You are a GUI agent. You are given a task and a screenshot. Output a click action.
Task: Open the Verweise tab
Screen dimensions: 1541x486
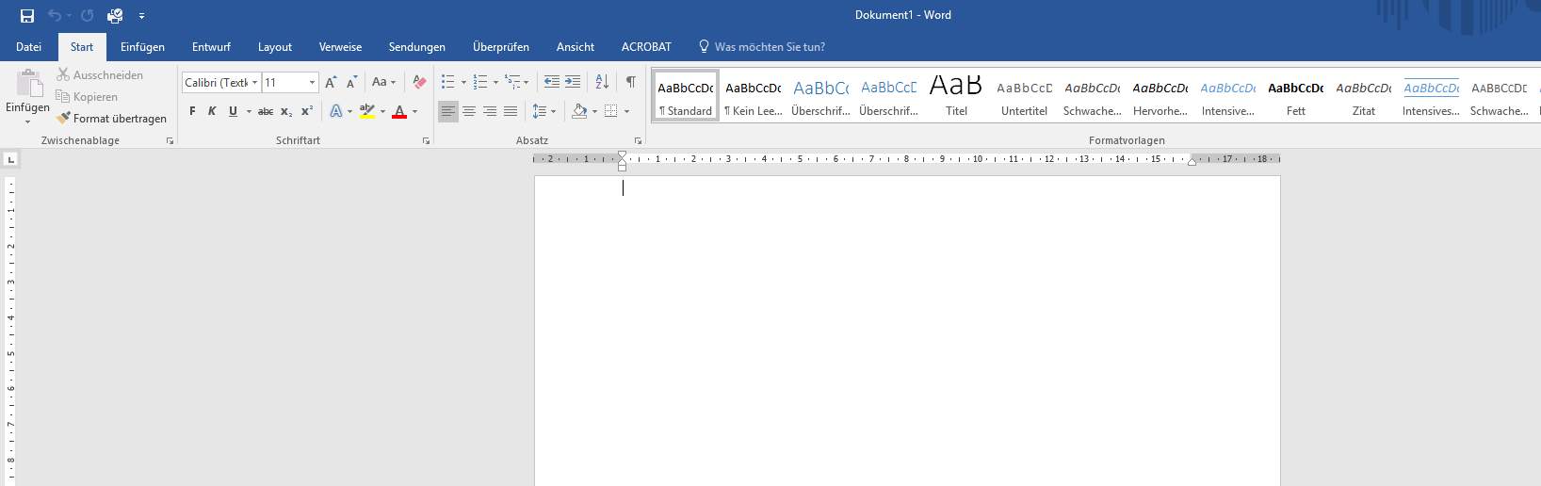click(340, 47)
